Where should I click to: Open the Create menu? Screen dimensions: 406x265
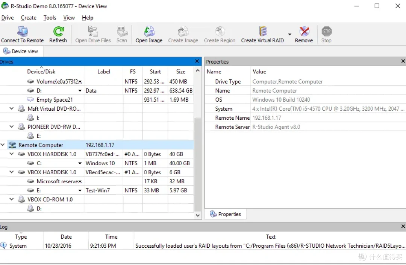(29, 18)
